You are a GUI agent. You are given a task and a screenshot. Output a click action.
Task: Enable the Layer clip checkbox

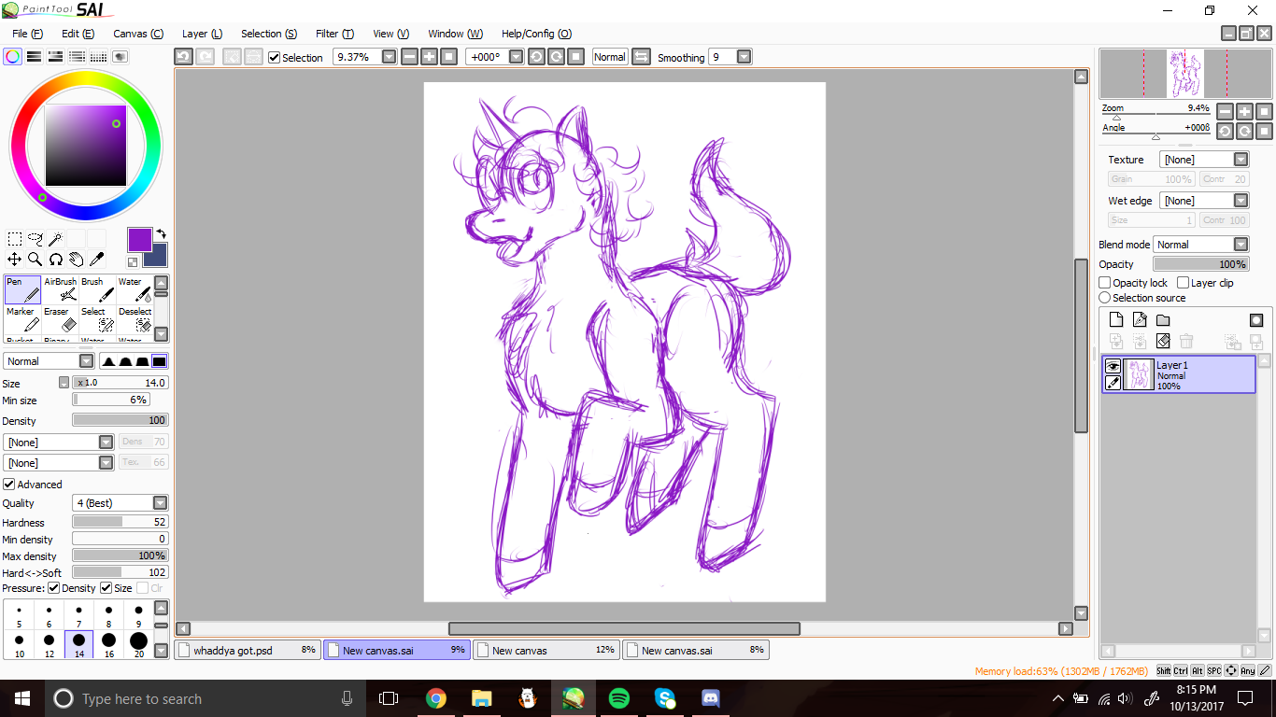(1184, 283)
